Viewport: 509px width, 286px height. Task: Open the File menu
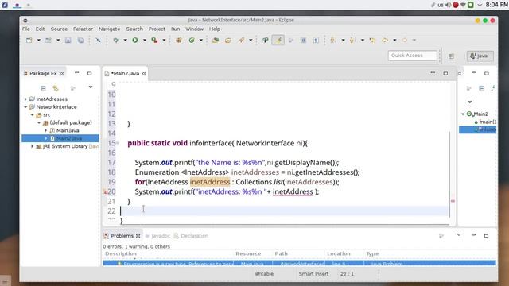(26, 29)
